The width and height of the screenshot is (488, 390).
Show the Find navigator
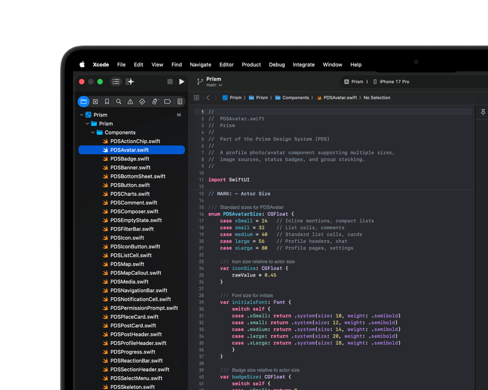[118, 102]
